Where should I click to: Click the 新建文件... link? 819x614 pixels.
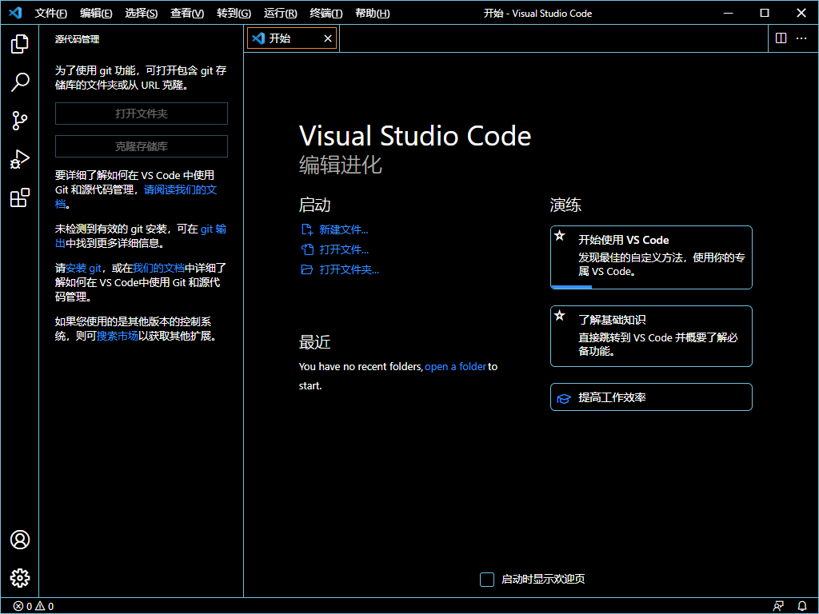(x=344, y=229)
